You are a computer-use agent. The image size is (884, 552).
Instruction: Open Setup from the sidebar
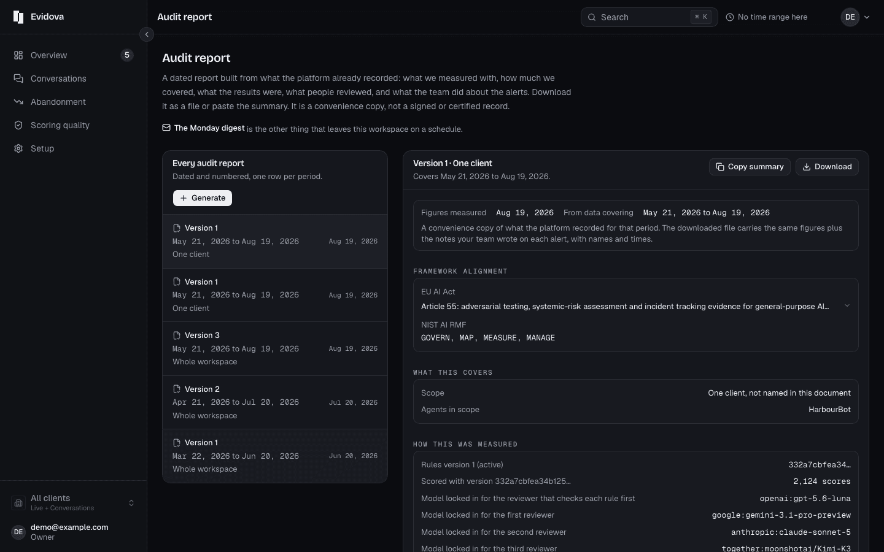[x=74, y=148]
